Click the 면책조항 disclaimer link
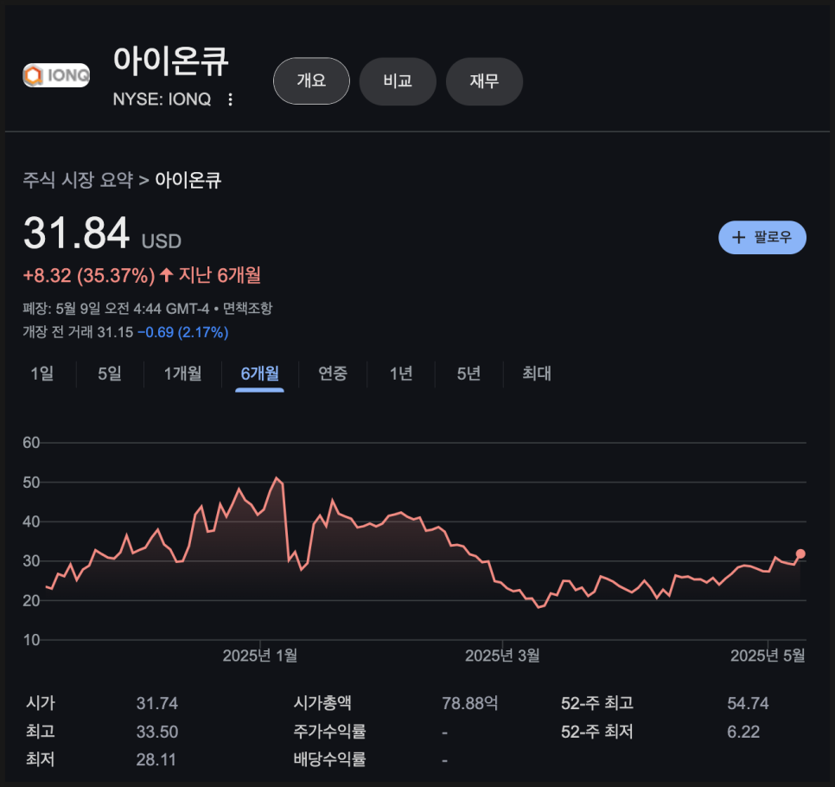This screenshot has height=787, width=835. point(247,308)
